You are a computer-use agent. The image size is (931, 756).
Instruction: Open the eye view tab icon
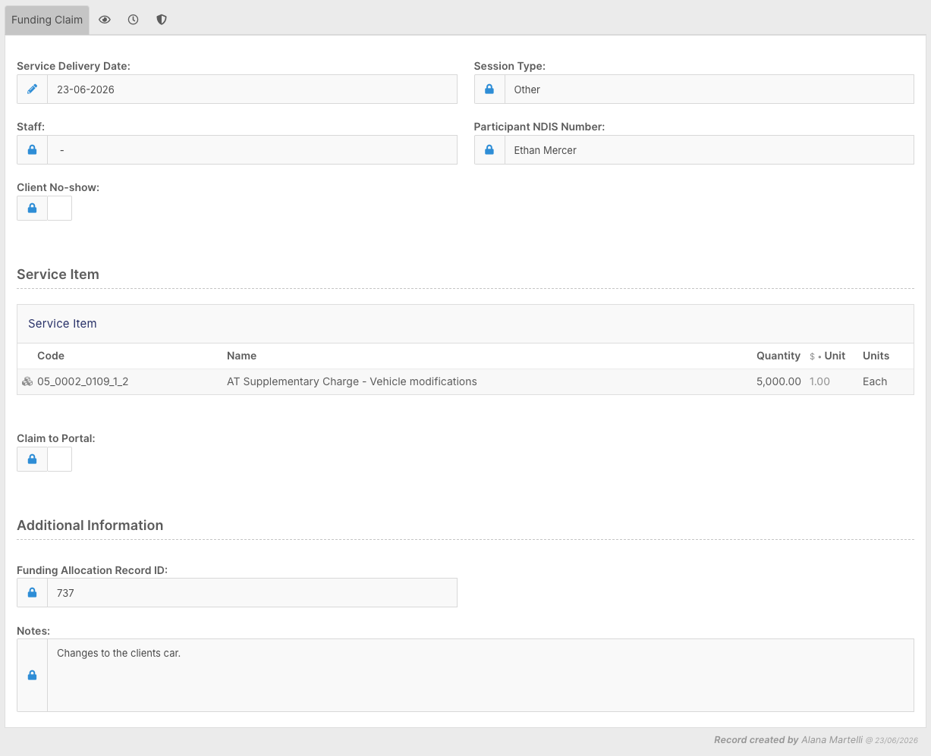tap(105, 20)
